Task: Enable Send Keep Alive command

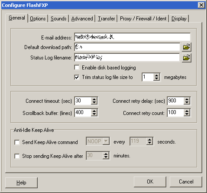Action: coord(17,142)
